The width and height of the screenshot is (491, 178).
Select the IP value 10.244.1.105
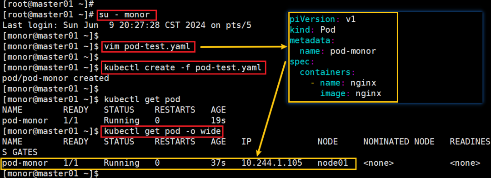pos(271,163)
